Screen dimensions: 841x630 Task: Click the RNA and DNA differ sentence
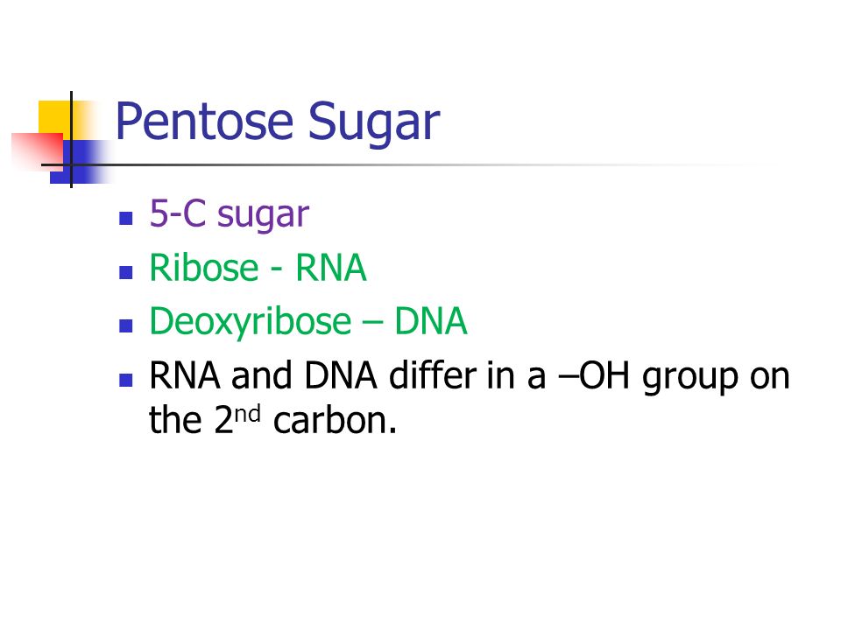[x=470, y=397]
